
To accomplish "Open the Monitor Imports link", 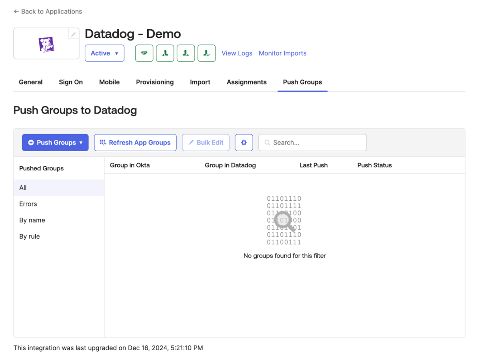I will tap(283, 53).
